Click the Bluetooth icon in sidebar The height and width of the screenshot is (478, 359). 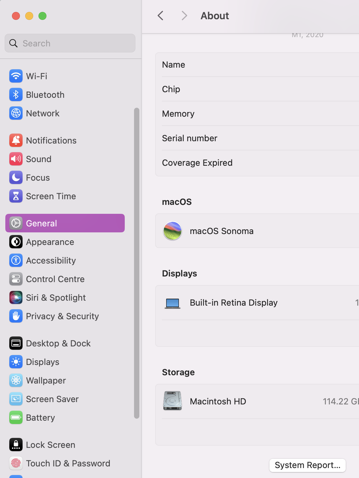pyautogui.click(x=16, y=95)
